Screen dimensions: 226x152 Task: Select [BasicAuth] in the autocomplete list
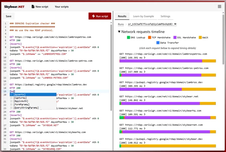coord(33,101)
